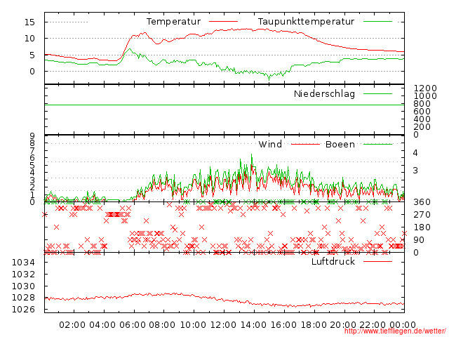The height and width of the screenshot is (337, 449).
Task: Click the 1000 precipitation axis label
Action: (x=425, y=95)
